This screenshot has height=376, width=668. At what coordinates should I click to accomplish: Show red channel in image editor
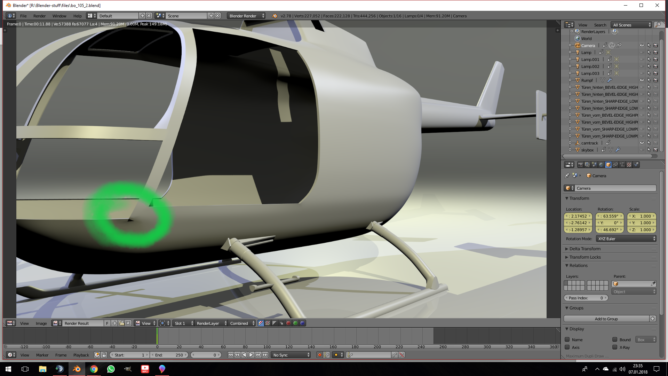pos(288,323)
